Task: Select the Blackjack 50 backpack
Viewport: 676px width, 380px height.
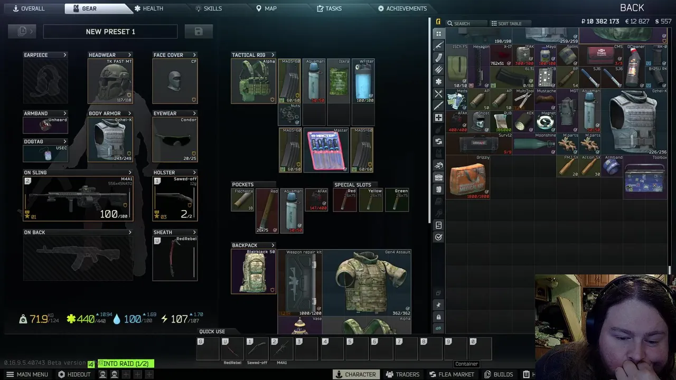Action: click(253, 271)
